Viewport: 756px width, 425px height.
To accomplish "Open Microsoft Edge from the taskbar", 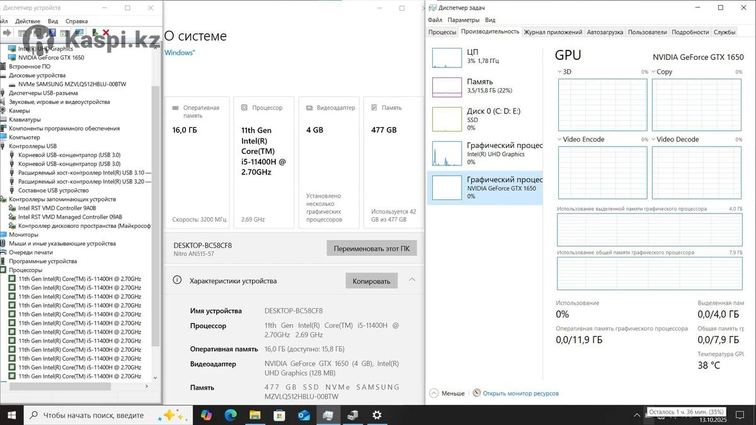I will click(231, 415).
